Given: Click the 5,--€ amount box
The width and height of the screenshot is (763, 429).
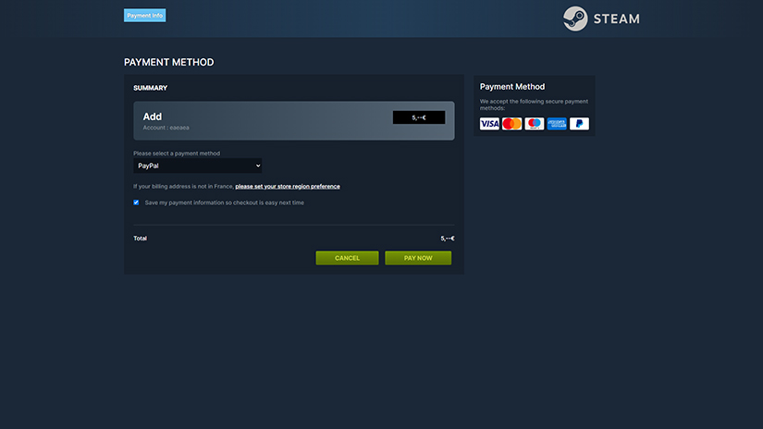Looking at the screenshot, I should click(418, 117).
